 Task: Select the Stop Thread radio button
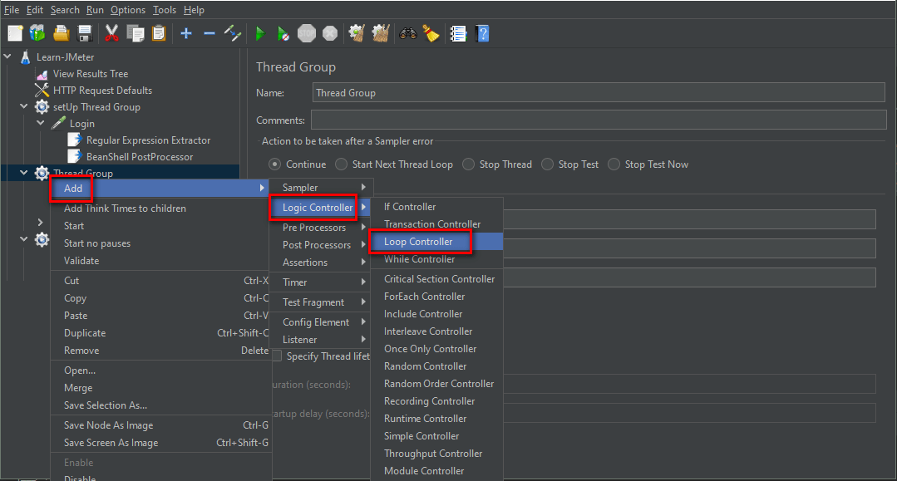(468, 164)
